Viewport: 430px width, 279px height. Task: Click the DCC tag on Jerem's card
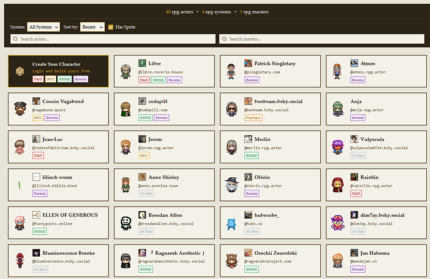click(x=143, y=155)
